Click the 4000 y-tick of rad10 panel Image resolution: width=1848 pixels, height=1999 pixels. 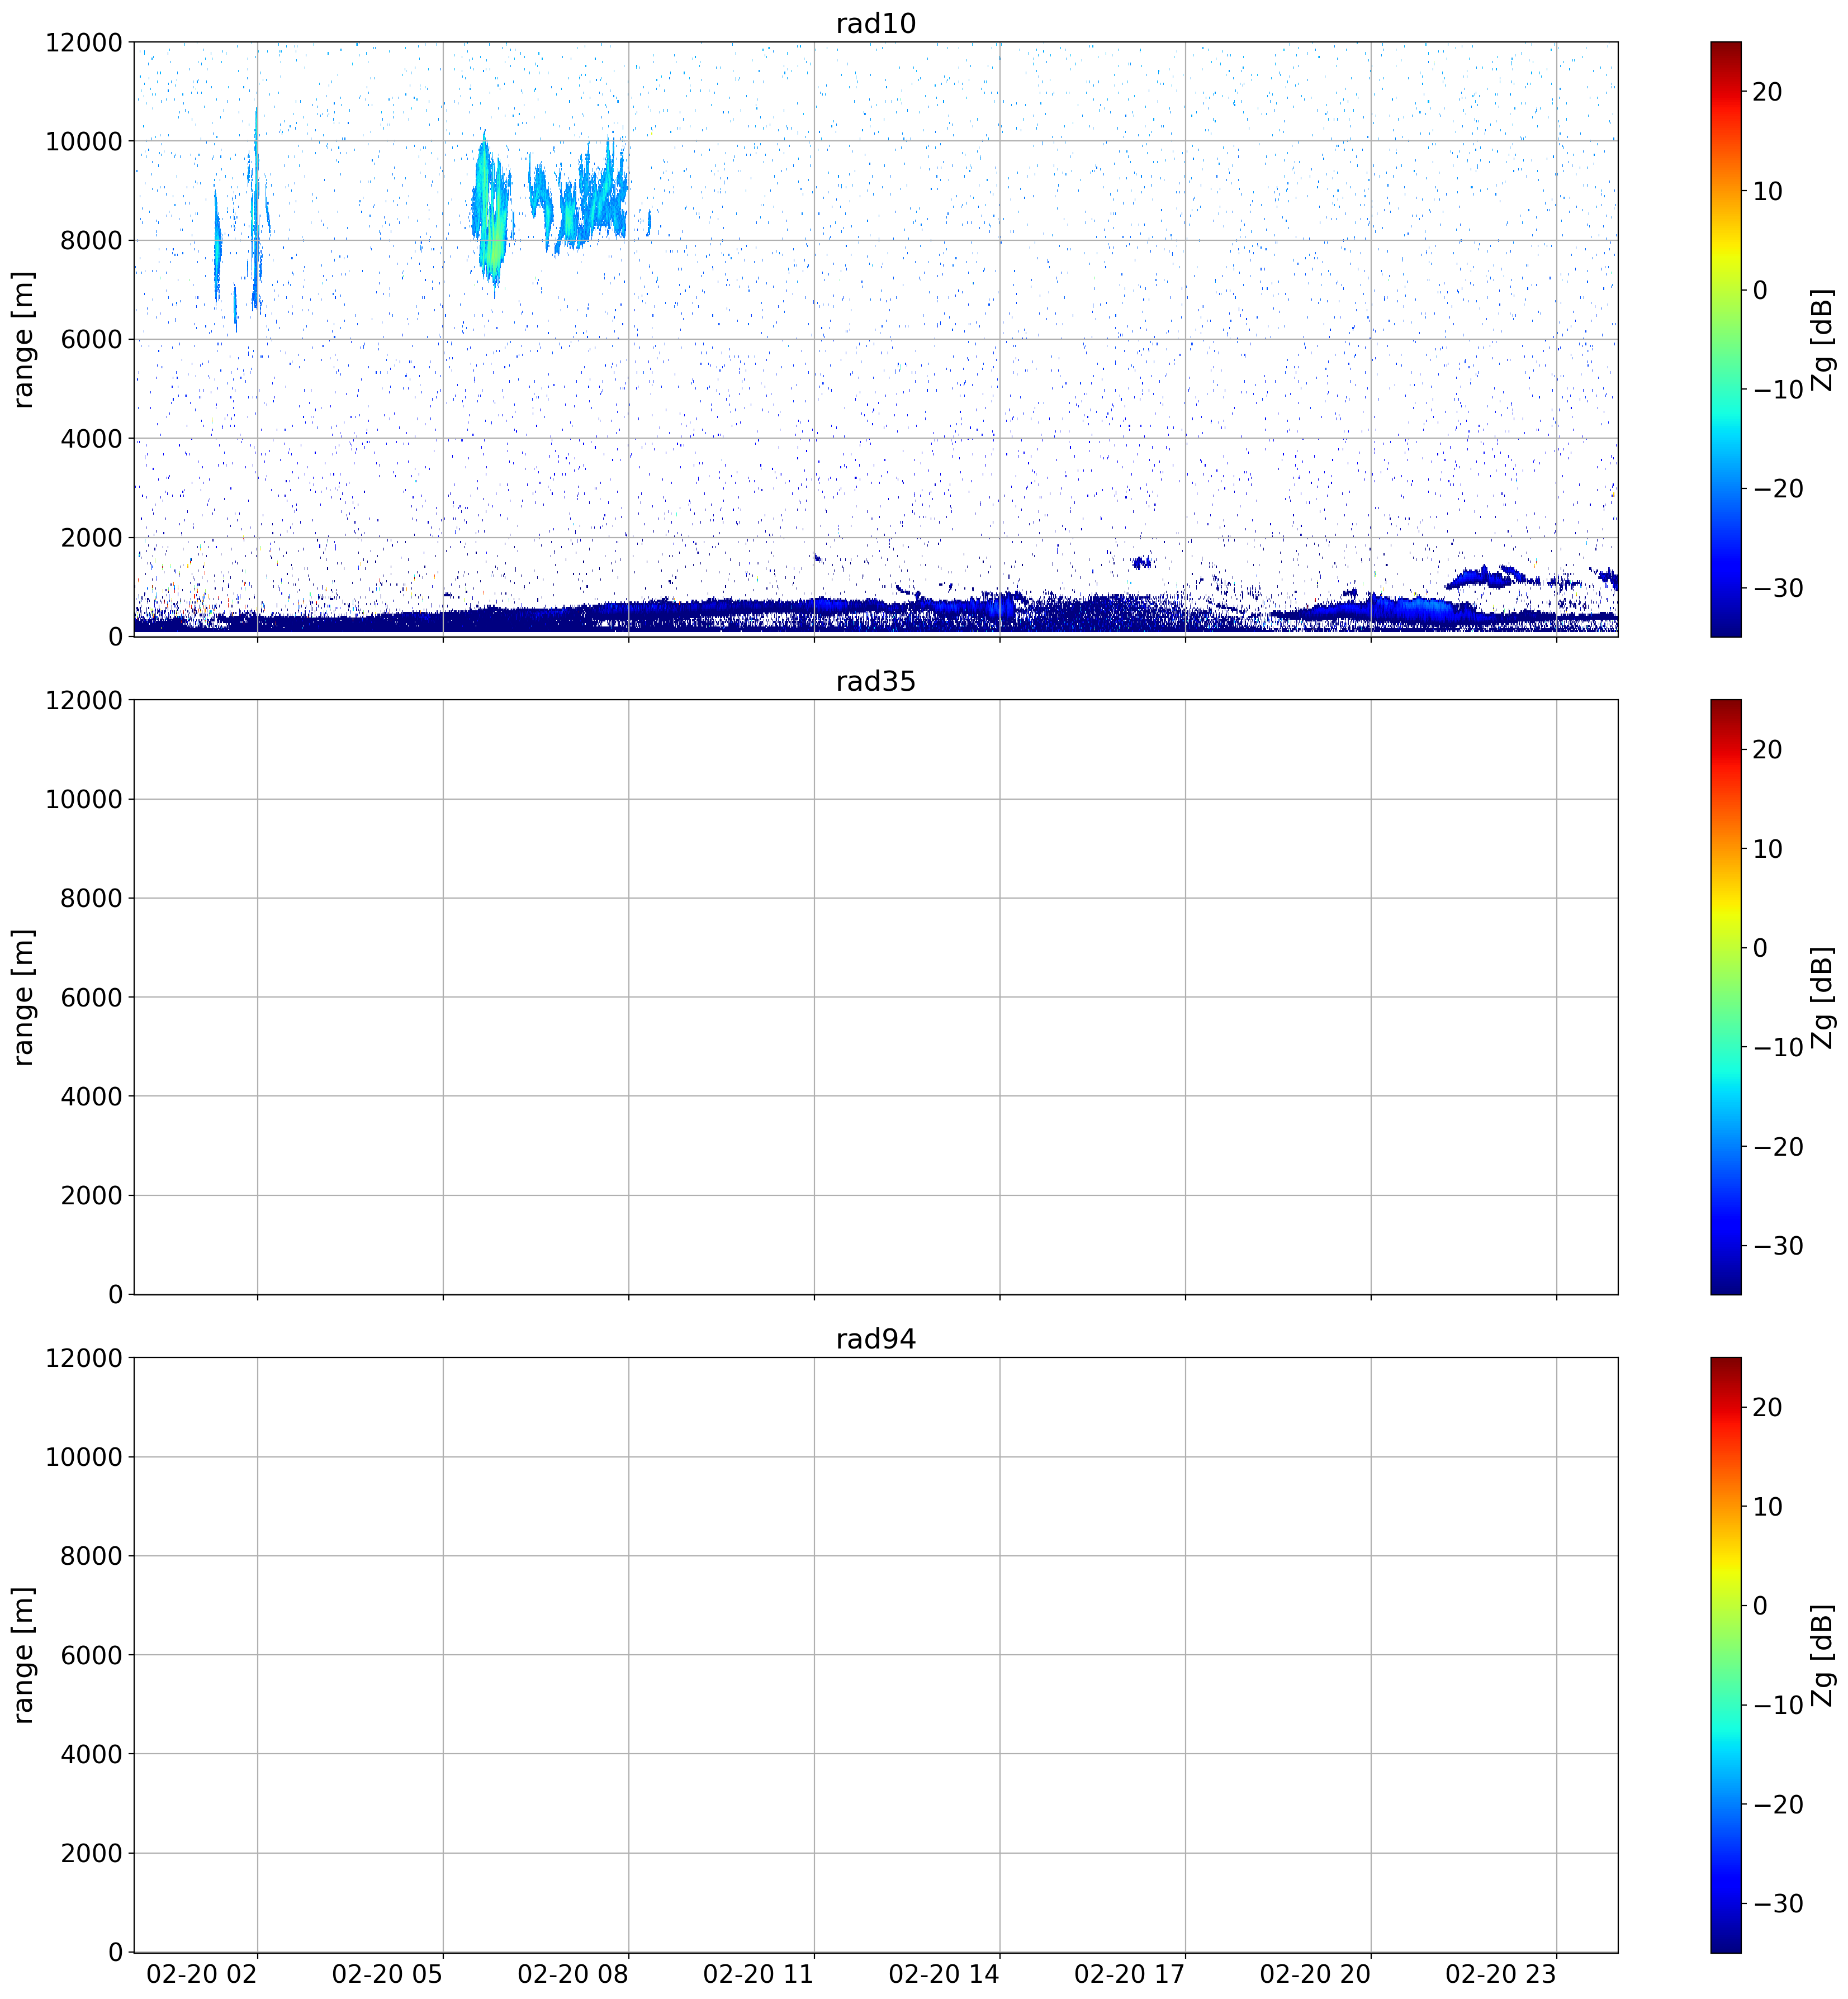pos(91,438)
